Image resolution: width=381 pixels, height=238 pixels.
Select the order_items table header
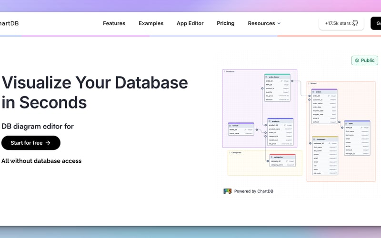[x=277, y=77]
